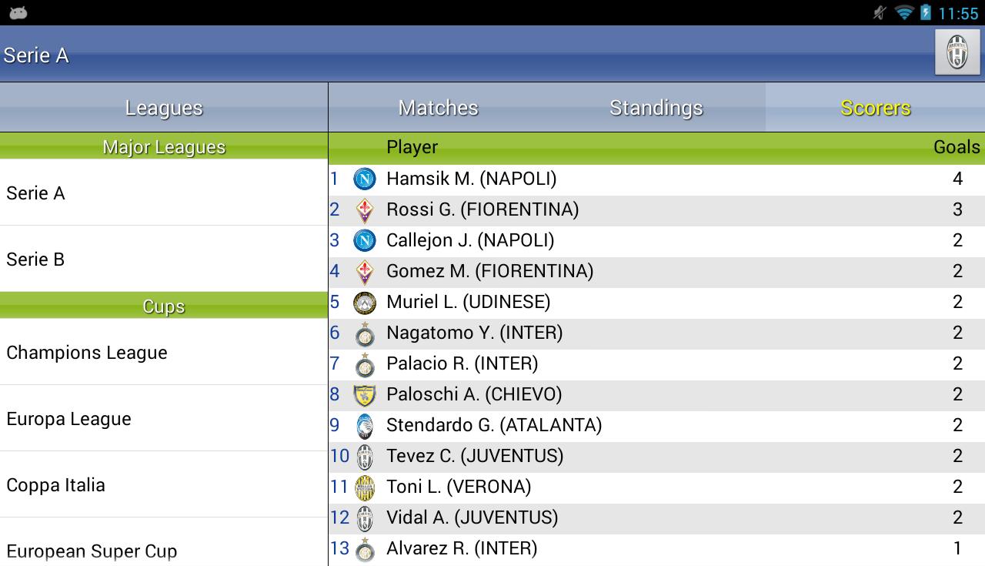The image size is (985, 566).
Task: Select the Juventus badge in the top toolbar
Action: coord(957,52)
